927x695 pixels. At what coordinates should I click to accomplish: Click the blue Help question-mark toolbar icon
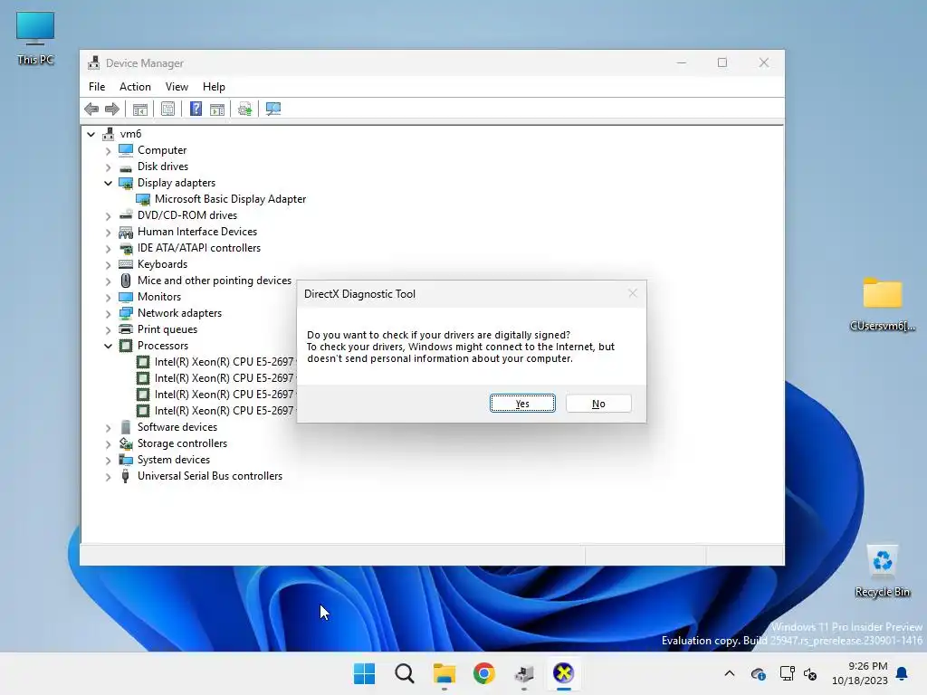click(x=196, y=109)
